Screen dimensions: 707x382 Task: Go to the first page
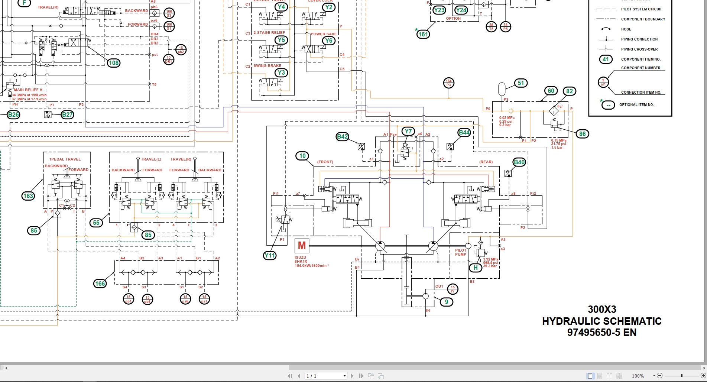[291, 376]
